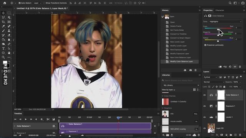Open layer blend mode Normal dropdown
This screenshot has height=138, width=246.
(214, 82)
